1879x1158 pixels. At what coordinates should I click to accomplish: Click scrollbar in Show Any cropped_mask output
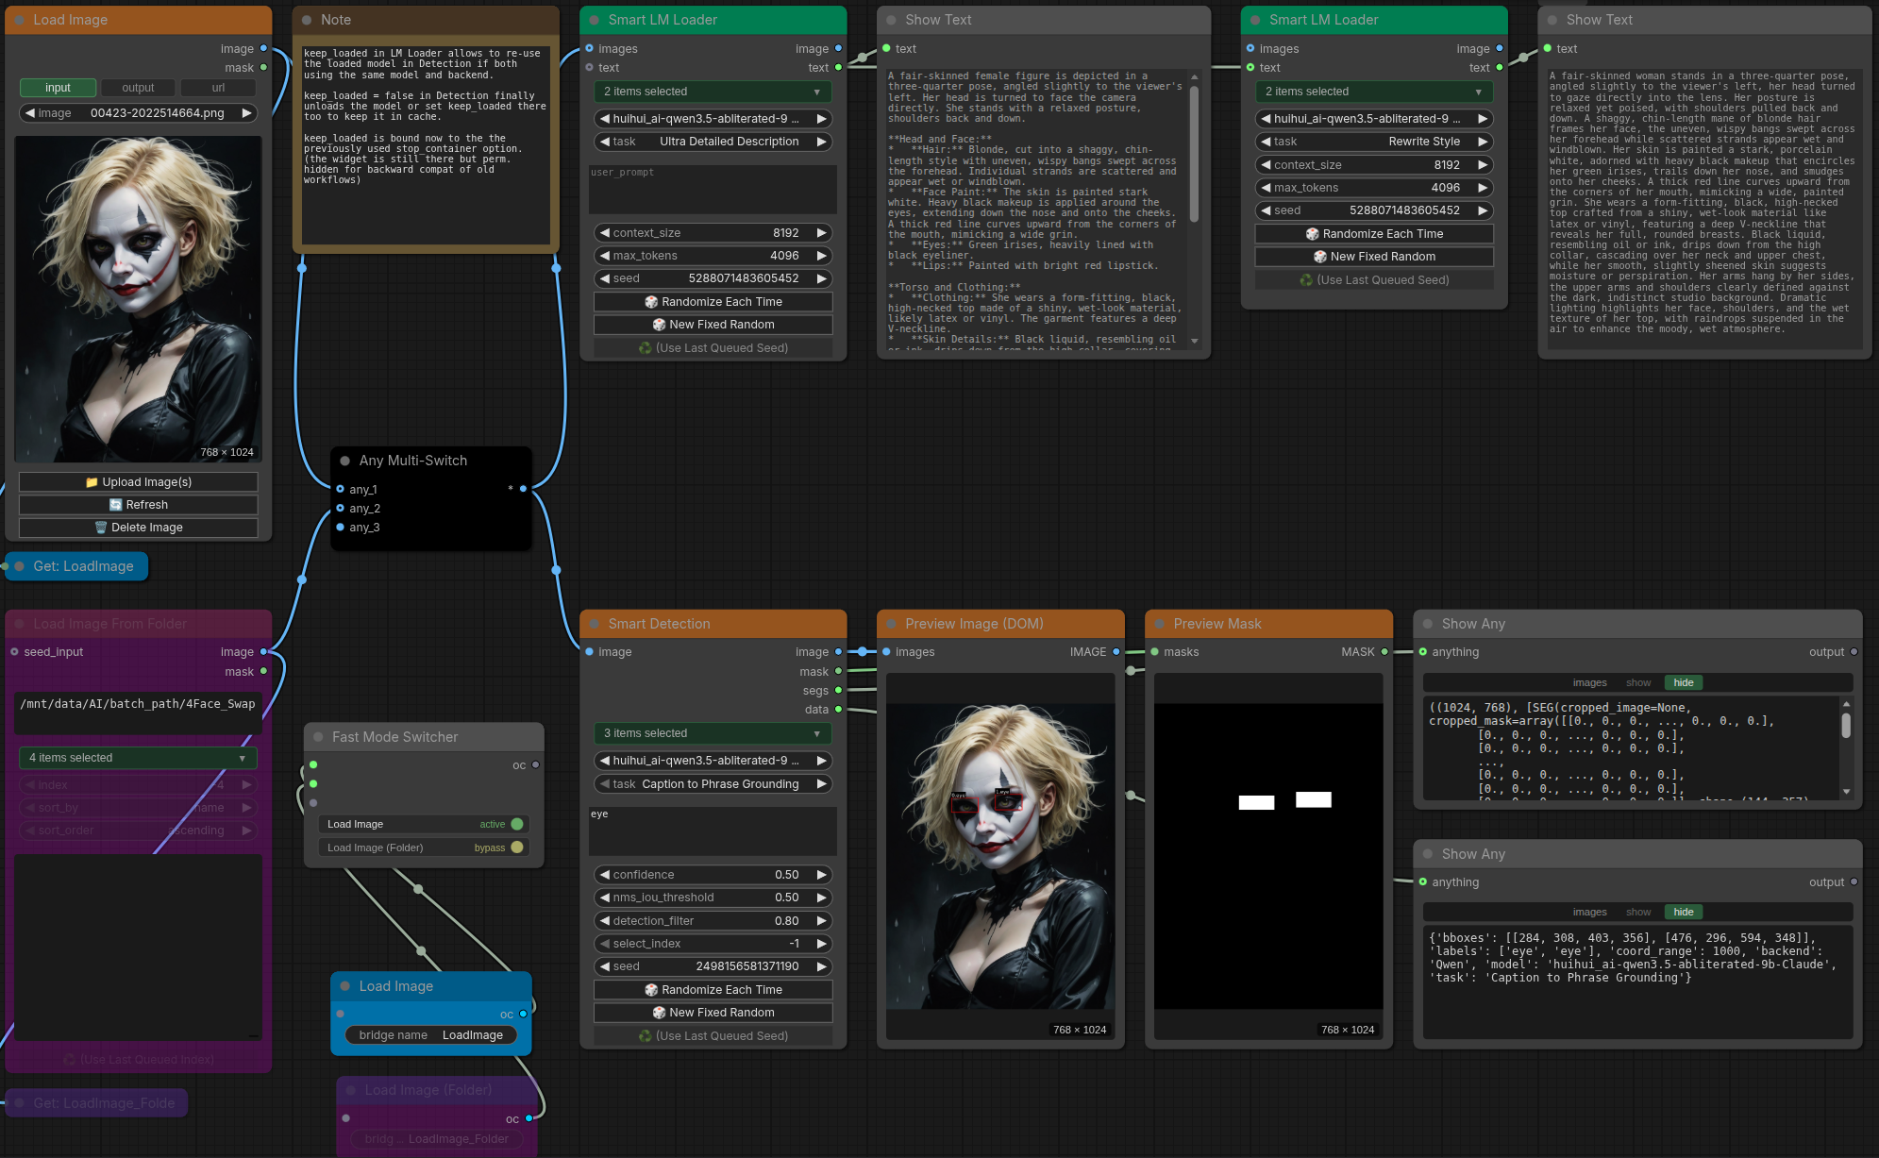tap(1846, 725)
